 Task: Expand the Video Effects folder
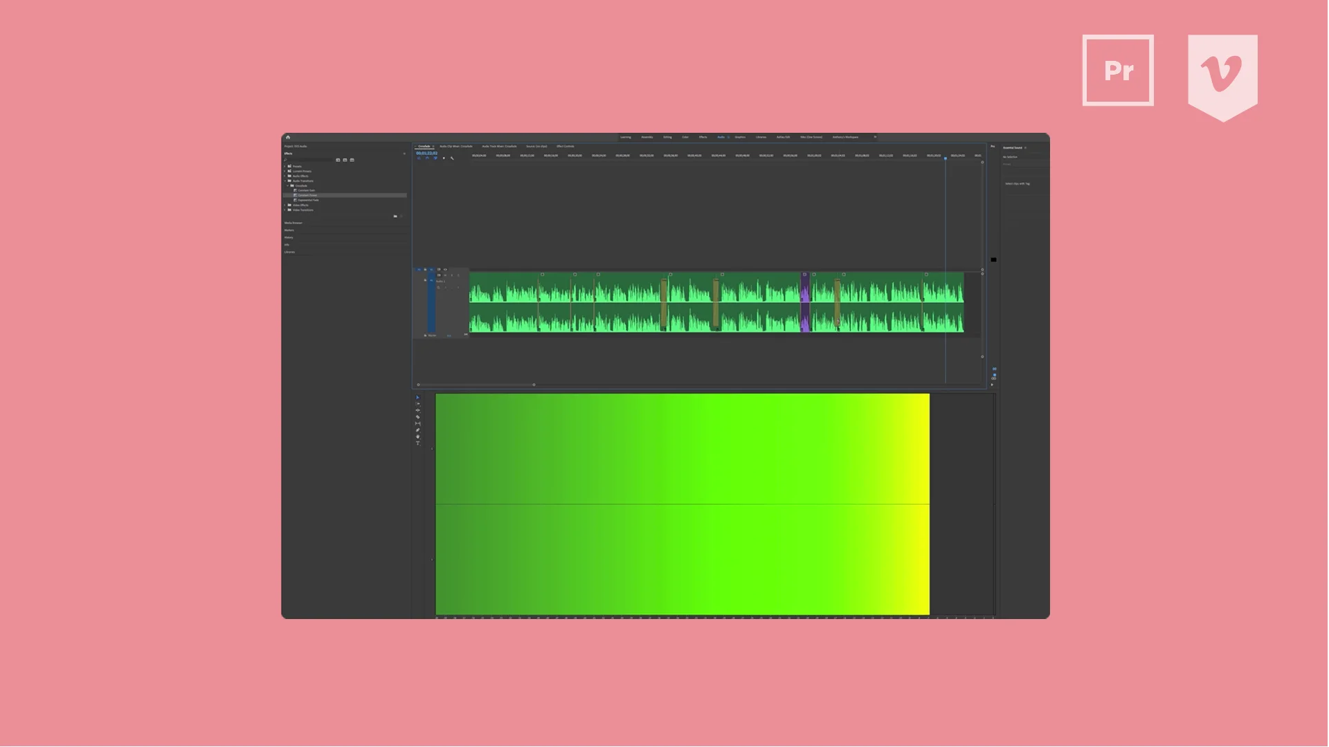[x=284, y=205]
